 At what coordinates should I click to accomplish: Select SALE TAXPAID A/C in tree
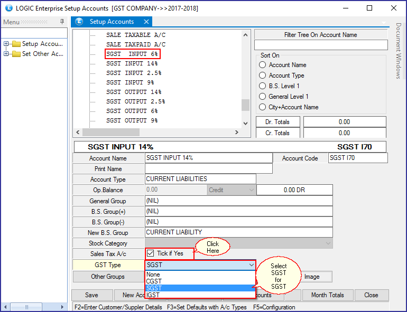(x=136, y=44)
